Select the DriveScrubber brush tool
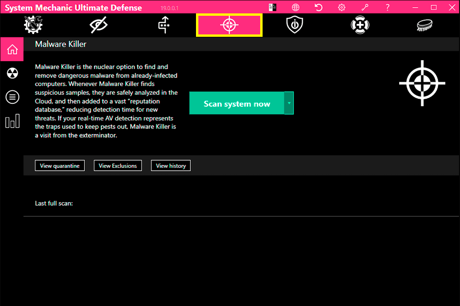The width and height of the screenshot is (460, 306). pyautogui.click(x=425, y=24)
